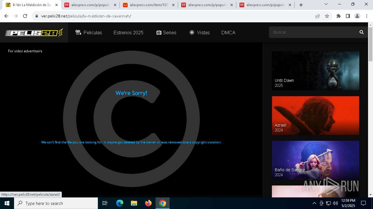Screen dimensions: 373x209
Task: Open the Baño de Sangre movie card
Action: tap(316, 160)
